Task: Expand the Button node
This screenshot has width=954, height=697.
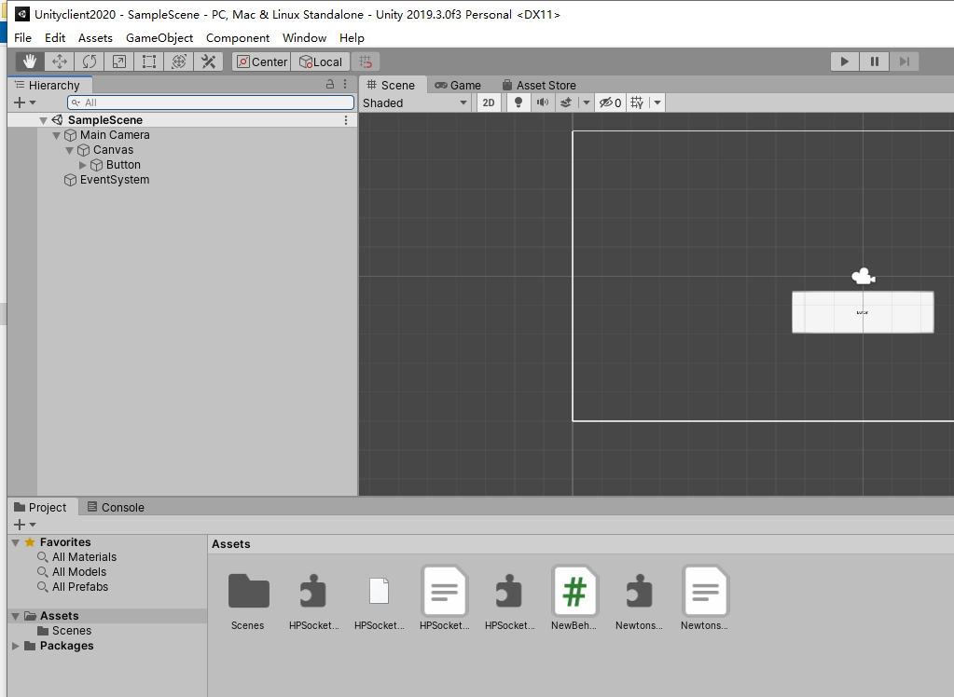Action: tap(83, 165)
